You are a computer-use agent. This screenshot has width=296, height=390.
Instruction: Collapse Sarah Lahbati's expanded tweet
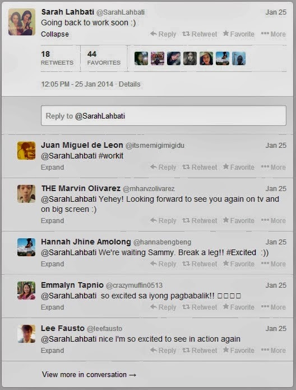(55, 34)
